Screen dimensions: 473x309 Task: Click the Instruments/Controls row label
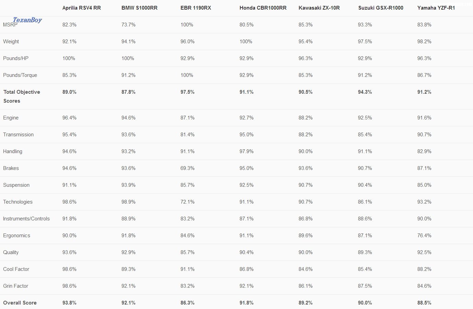(26, 219)
